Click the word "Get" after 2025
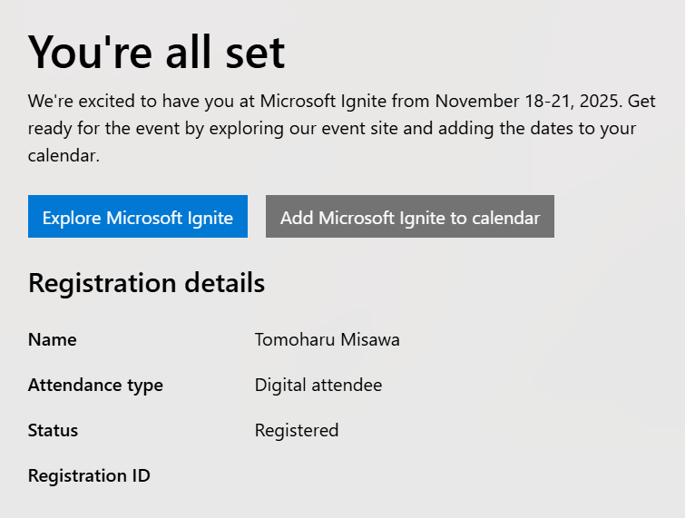 click(641, 102)
